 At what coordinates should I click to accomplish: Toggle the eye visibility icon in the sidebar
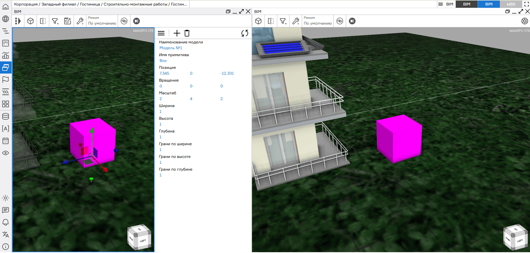[6, 153]
